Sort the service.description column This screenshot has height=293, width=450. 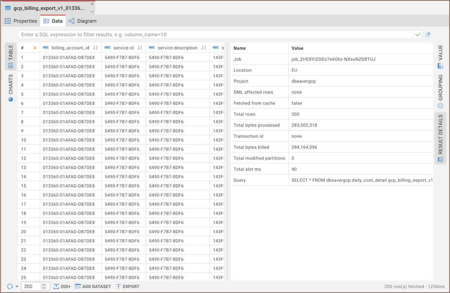pos(204,48)
